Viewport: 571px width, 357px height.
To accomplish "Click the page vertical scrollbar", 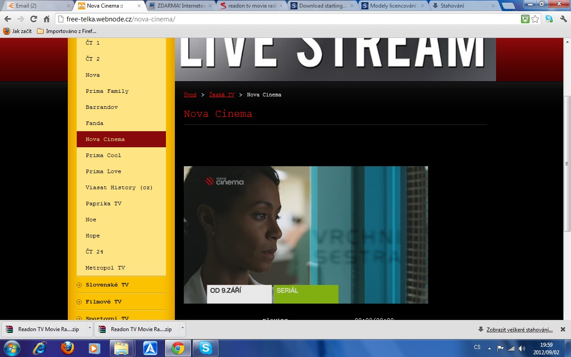I will [x=567, y=163].
